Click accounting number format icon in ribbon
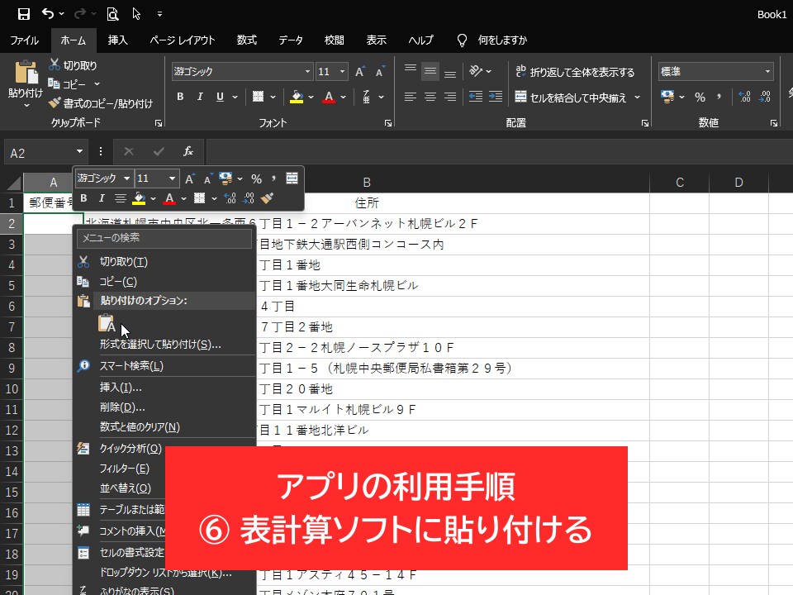 667,96
